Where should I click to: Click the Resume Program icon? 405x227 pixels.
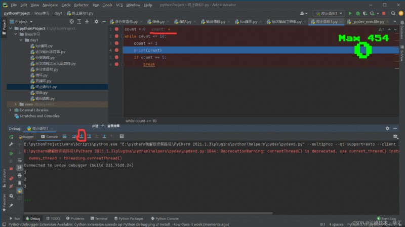11,154
